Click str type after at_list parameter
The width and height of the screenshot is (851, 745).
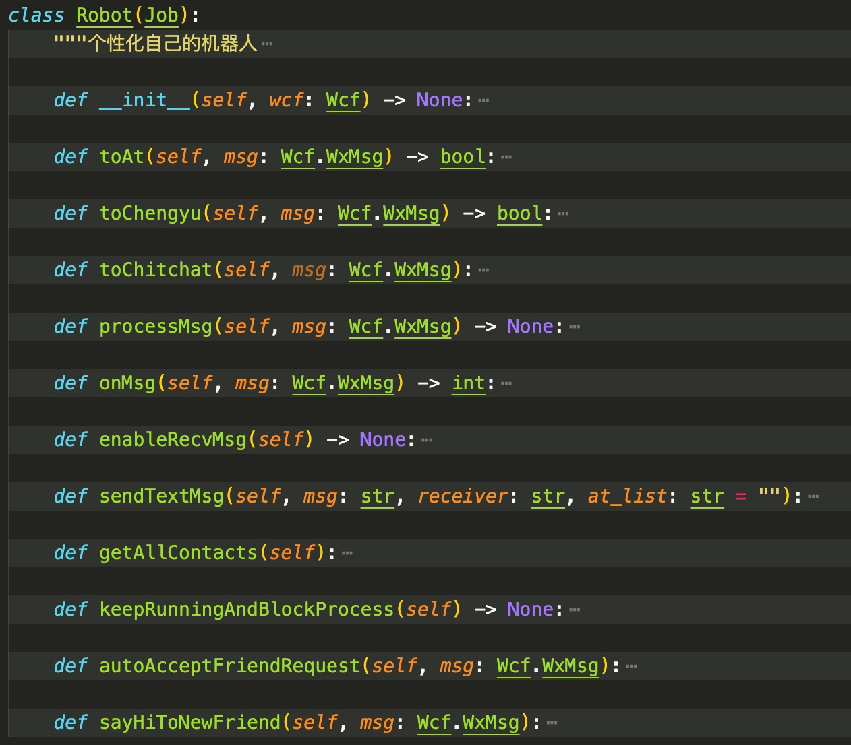pyautogui.click(x=707, y=496)
